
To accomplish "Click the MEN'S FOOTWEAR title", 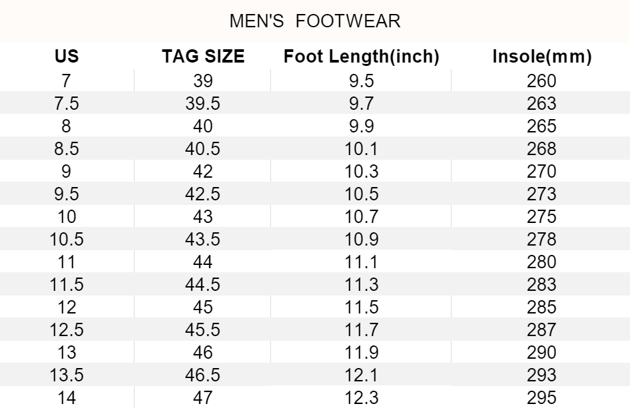I will pos(315,21).
